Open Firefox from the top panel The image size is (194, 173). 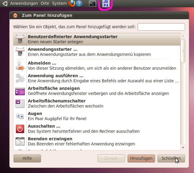coord(72,4)
